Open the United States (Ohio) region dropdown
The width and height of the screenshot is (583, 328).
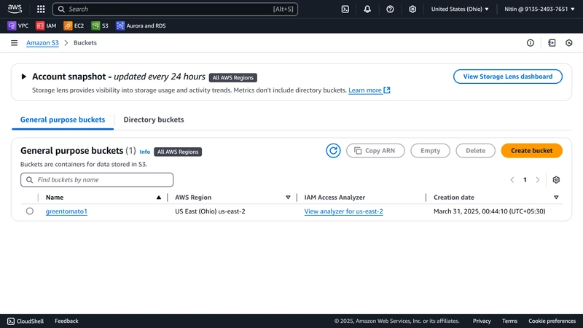point(460,9)
